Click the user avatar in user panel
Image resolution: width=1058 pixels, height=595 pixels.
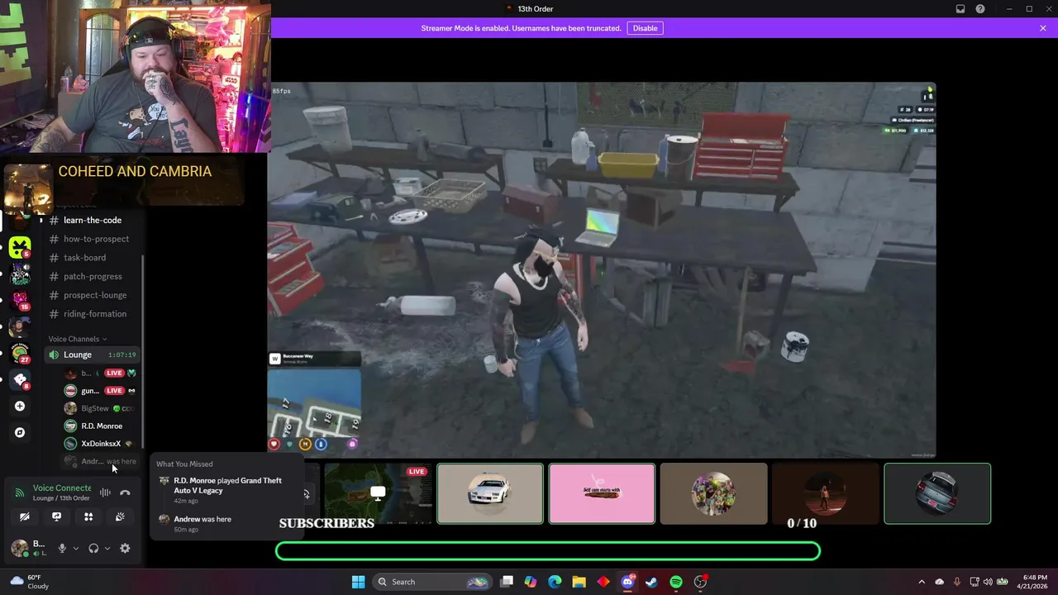[18, 548]
